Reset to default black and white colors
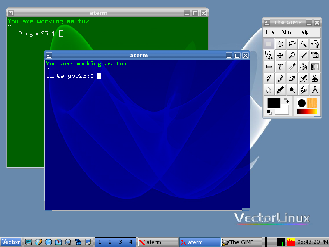 pos(269,112)
